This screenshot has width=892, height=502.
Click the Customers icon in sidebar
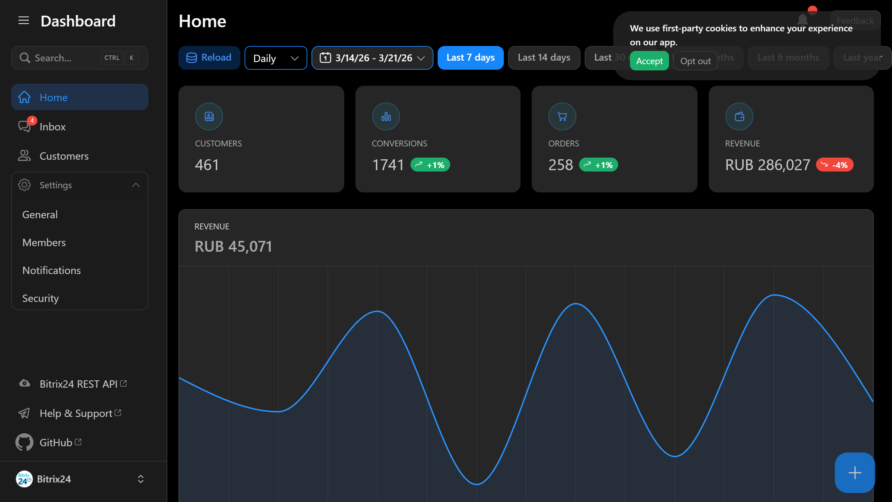pos(24,156)
